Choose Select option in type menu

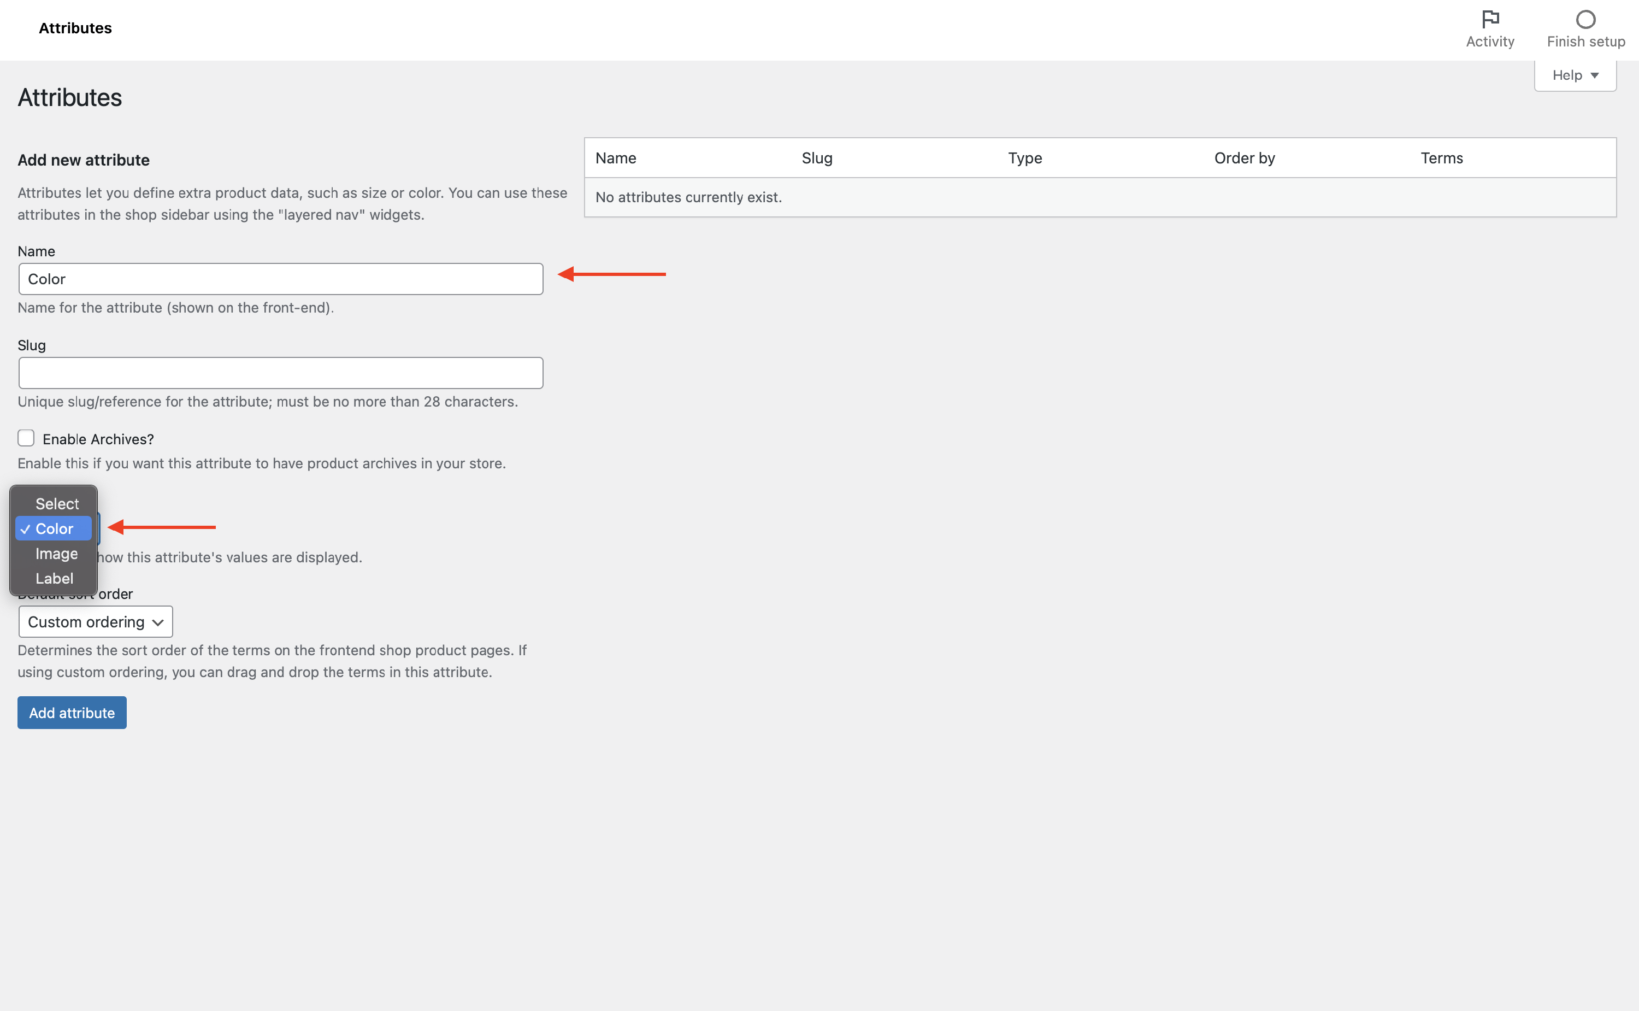(57, 503)
